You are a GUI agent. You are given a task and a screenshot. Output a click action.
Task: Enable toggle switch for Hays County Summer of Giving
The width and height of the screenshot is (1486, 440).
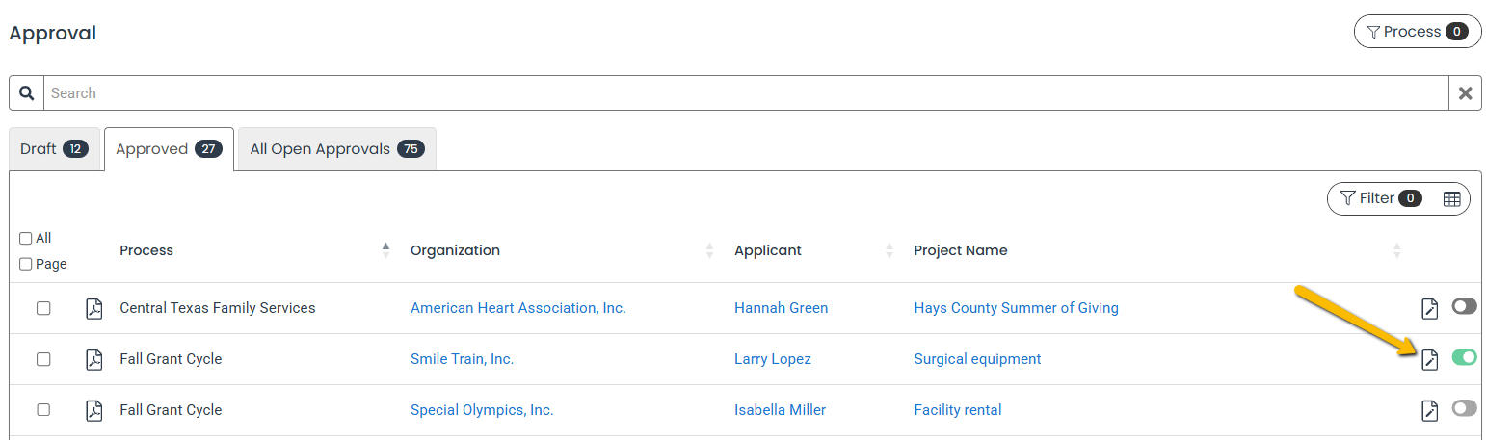(1464, 306)
